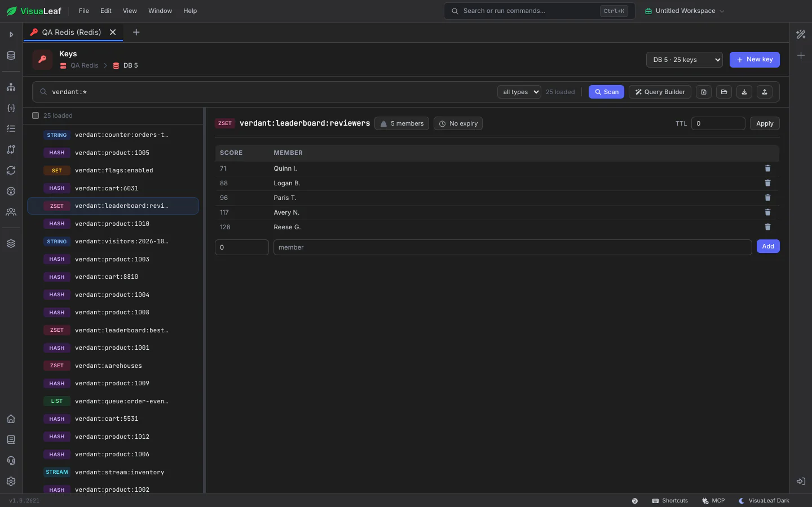The height and width of the screenshot is (507, 812).
Task: Open the magic wand AI panel icon
Action: (x=801, y=34)
